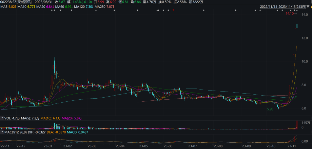312x149 pixels.
Task: Click the 14.10 high price label
Action: tap(290, 14)
